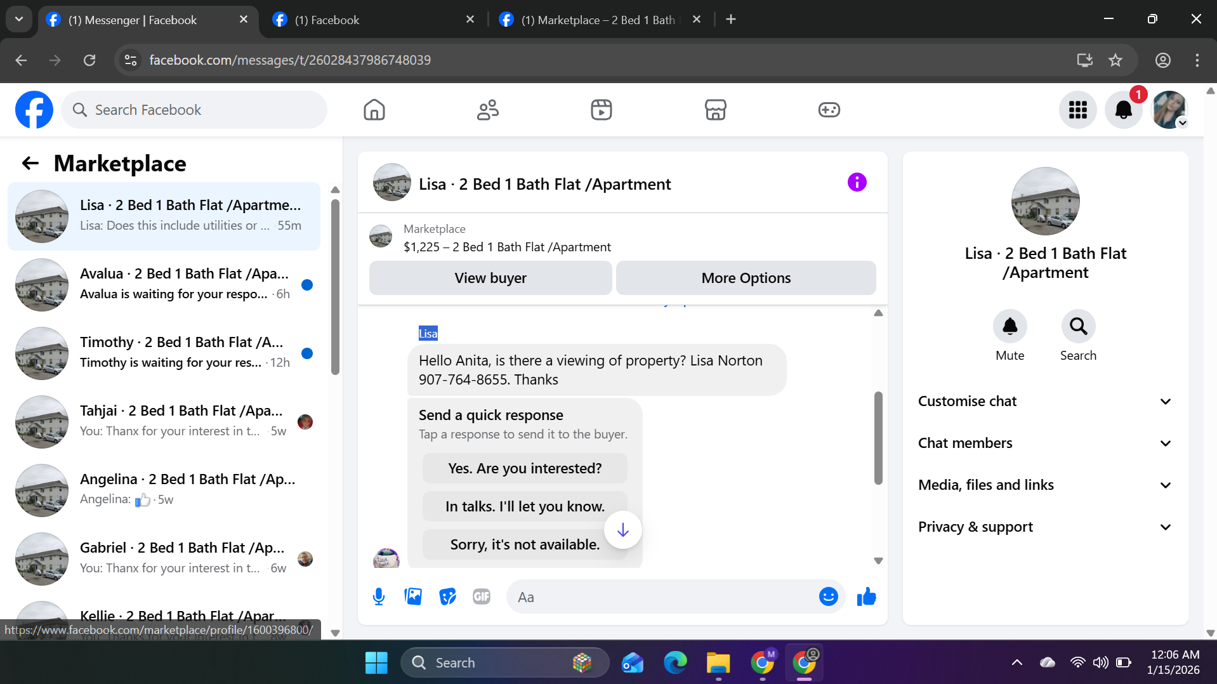Expand the Chat members section
This screenshot has height=684, width=1217.
(x=1045, y=443)
